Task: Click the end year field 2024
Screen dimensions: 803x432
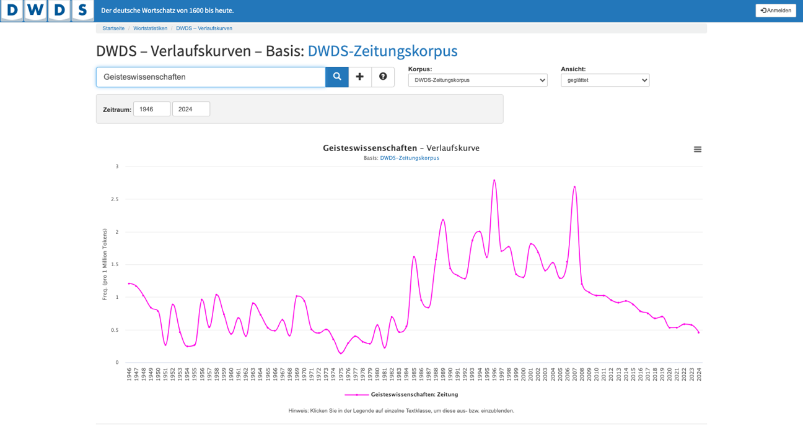Action: (x=191, y=109)
